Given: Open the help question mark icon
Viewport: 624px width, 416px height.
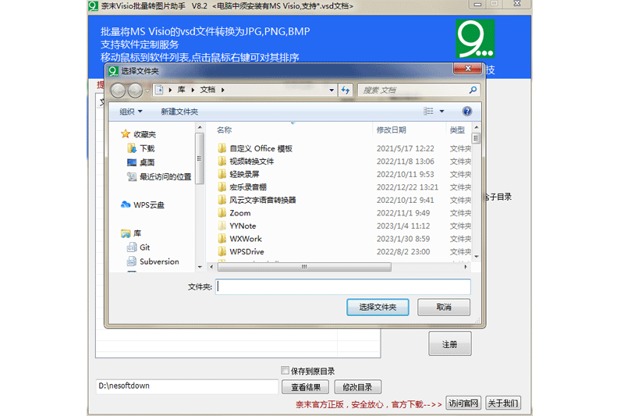Looking at the screenshot, I should click(x=467, y=112).
